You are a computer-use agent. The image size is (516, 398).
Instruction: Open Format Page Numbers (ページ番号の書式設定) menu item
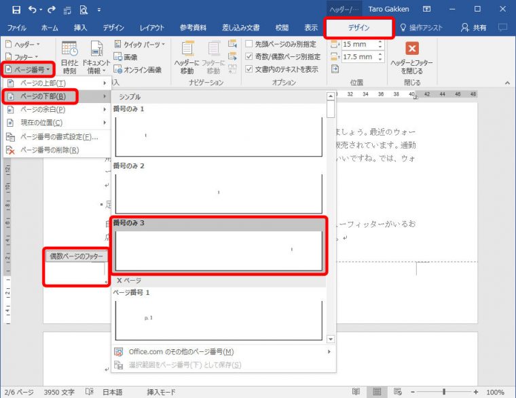coord(56,137)
